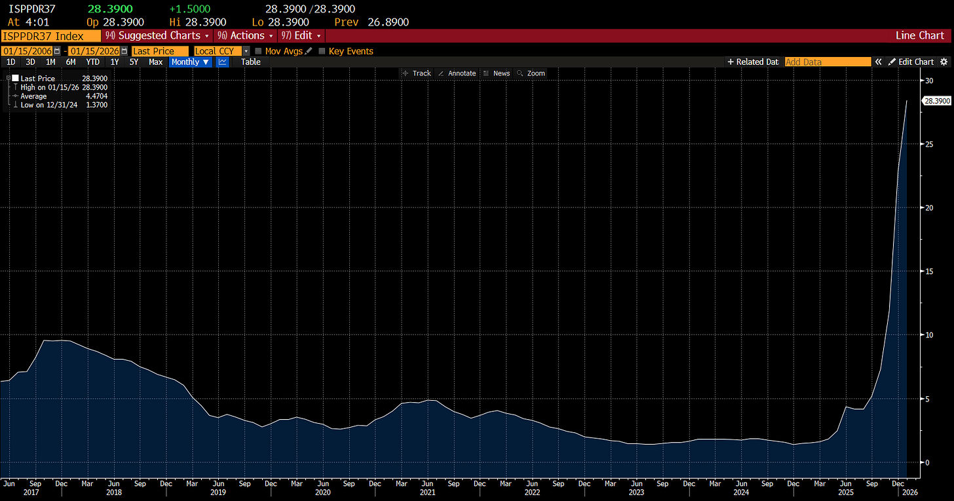Select the 1D time range

tap(11, 62)
